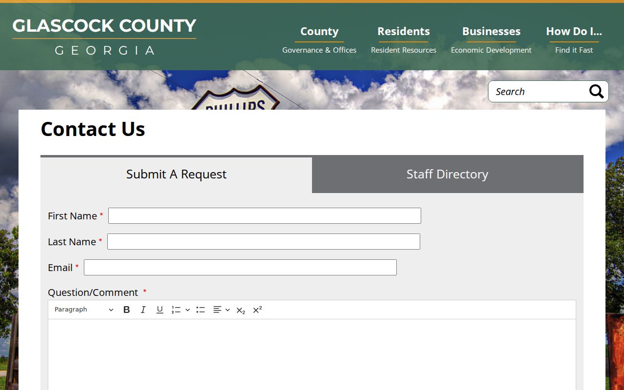Switch to Submit A Request tab

point(176,175)
